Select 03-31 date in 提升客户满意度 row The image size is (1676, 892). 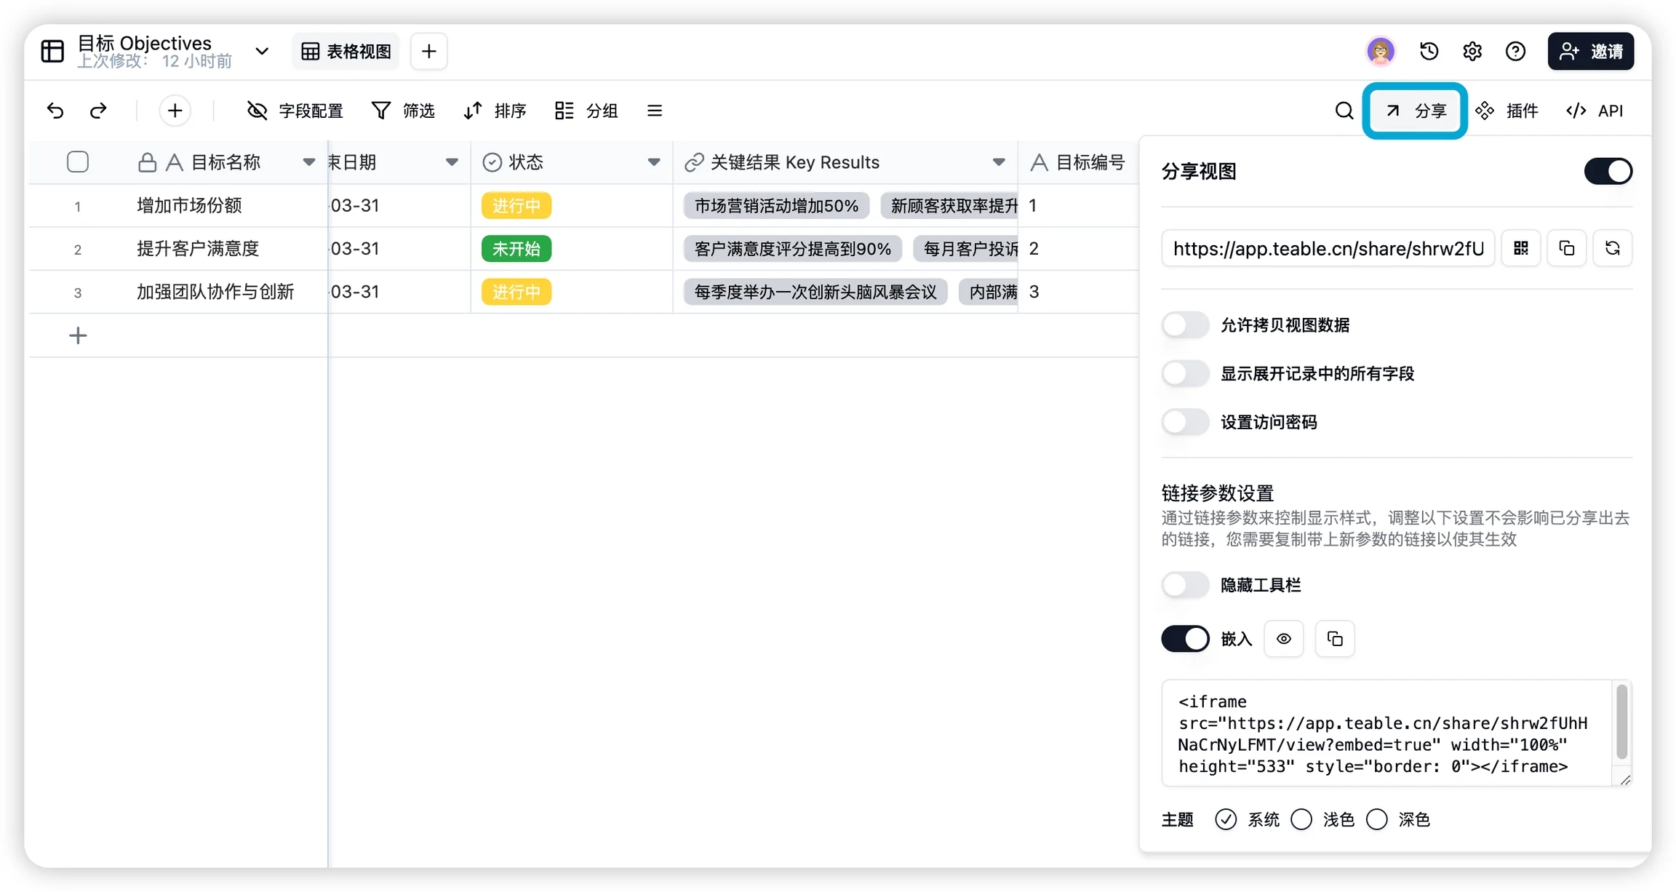399,249
